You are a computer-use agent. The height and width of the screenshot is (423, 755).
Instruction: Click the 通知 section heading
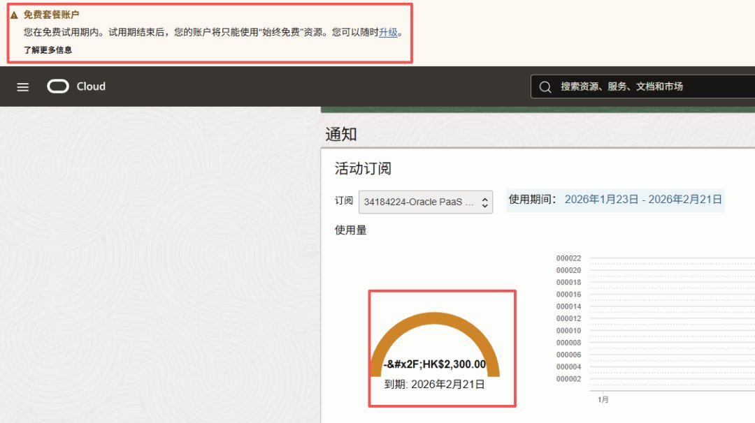[341, 134]
